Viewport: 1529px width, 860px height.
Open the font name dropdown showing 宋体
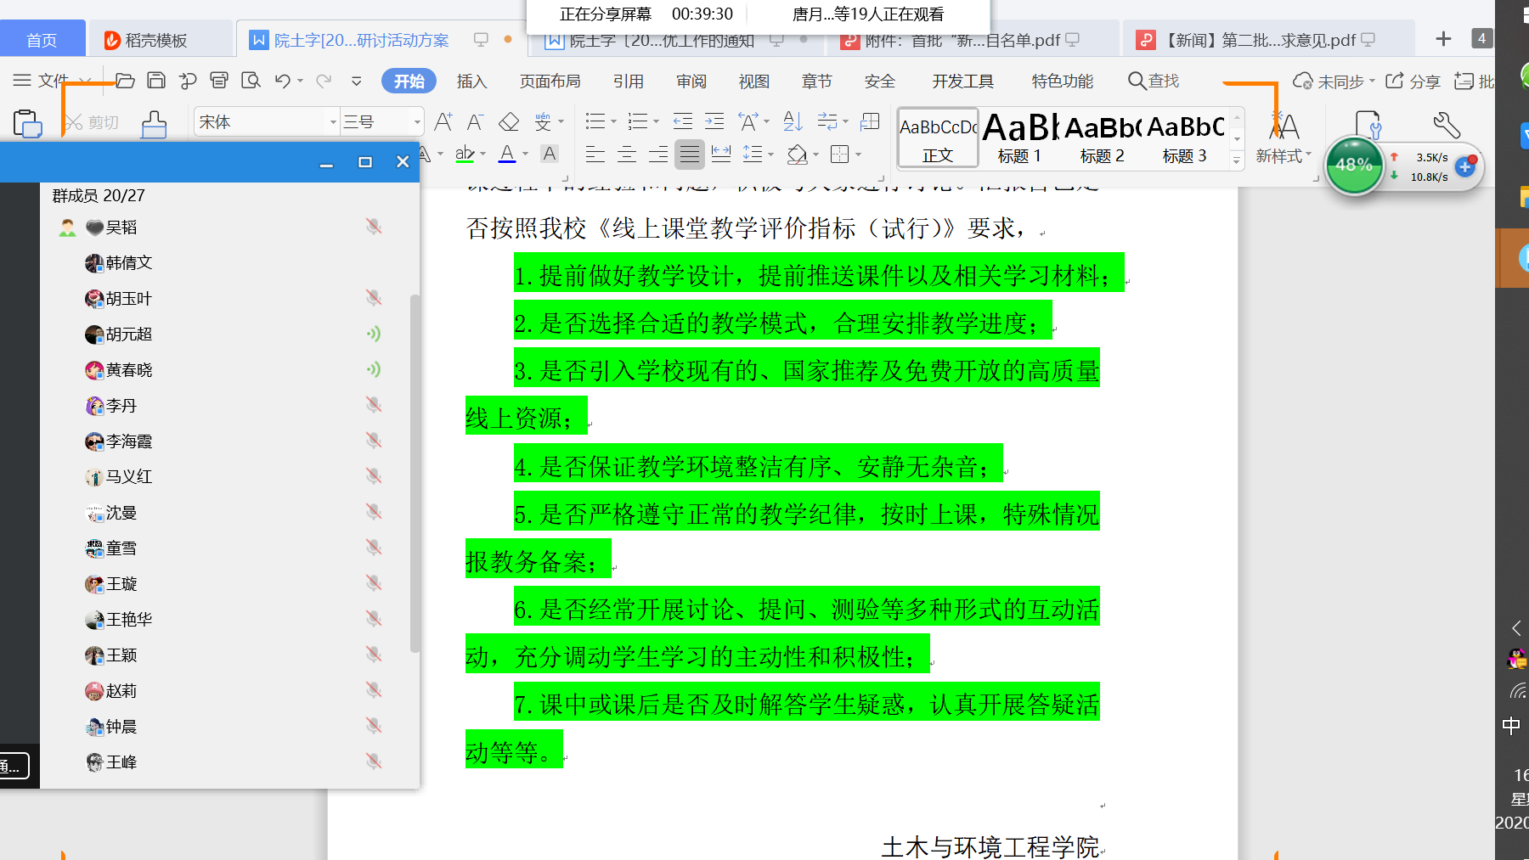[333, 122]
